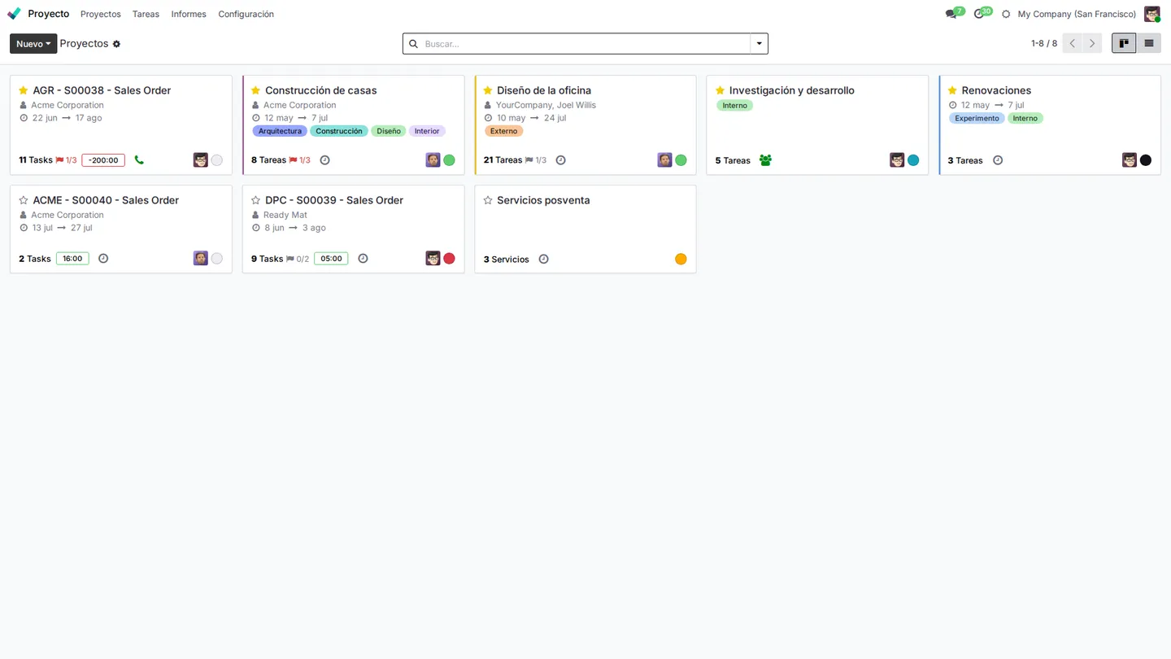Toggle favorite star on Diseño de la oficina
The height and width of the screenshot is (659, 1171).
[488, 90]
